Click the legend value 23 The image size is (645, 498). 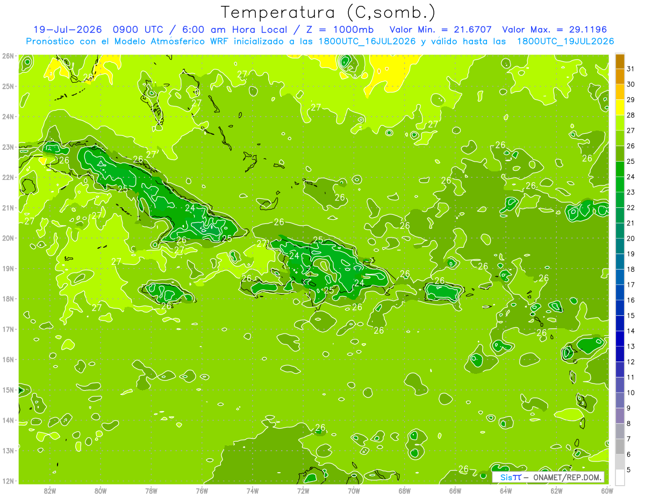point(631,192)
